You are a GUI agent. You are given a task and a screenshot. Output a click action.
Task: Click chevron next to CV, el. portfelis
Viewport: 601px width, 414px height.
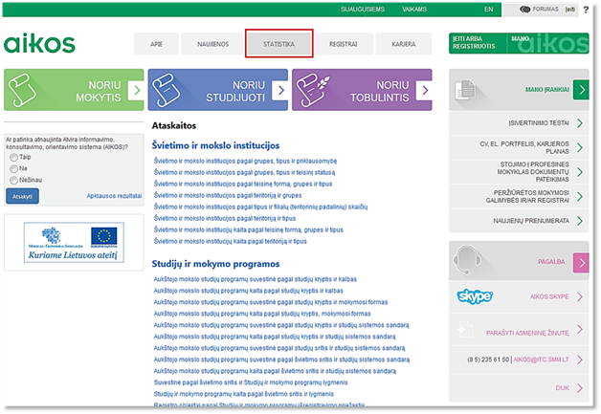point(580,147)
